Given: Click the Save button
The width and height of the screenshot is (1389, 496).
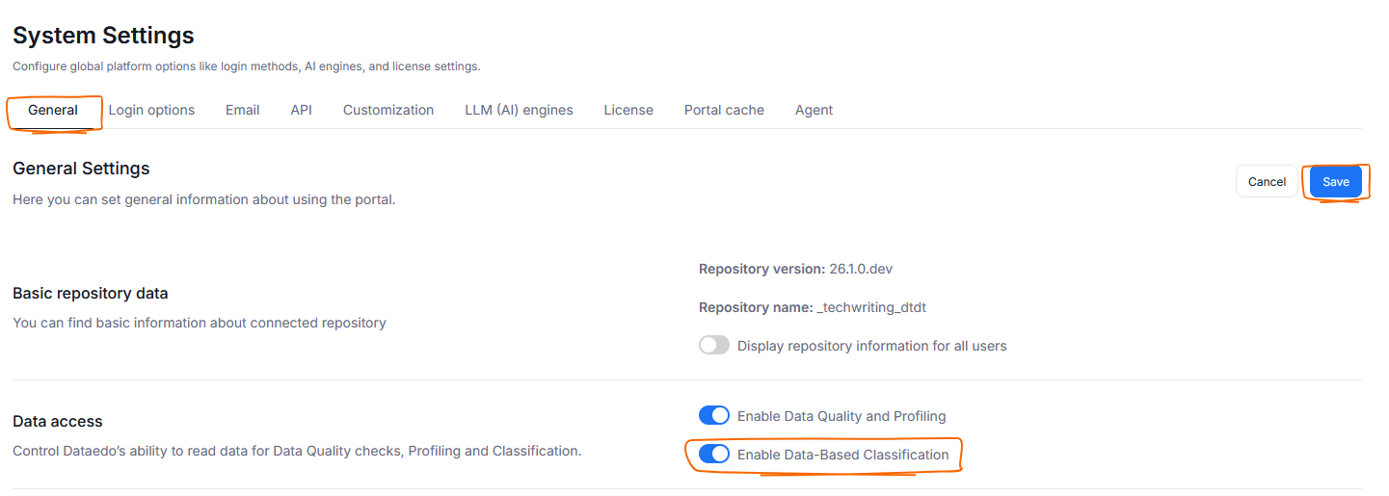Looking at the screenshot, I should pos(1335,182).
